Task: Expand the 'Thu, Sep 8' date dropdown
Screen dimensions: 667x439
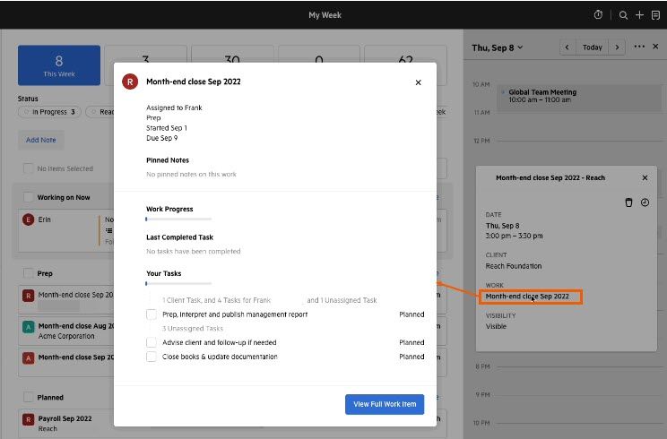Action: 498,47
